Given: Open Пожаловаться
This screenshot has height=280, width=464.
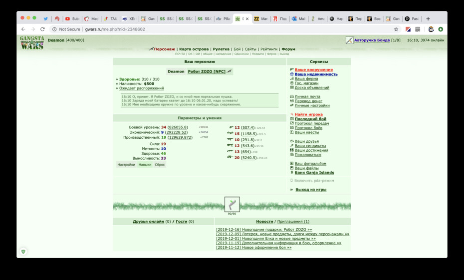Looking at the screenshot, I should (308, 155).
